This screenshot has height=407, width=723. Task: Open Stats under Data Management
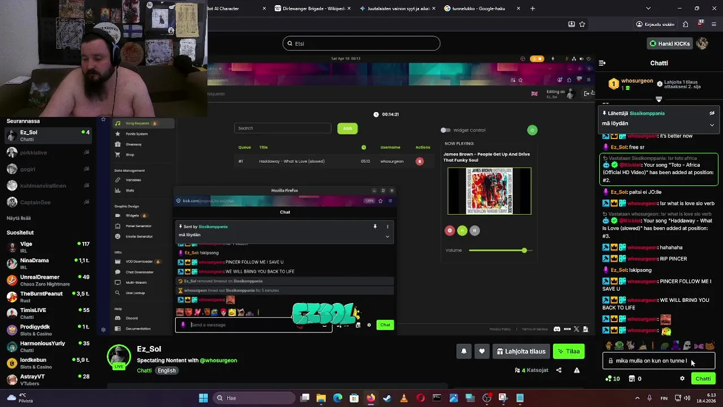130,190
